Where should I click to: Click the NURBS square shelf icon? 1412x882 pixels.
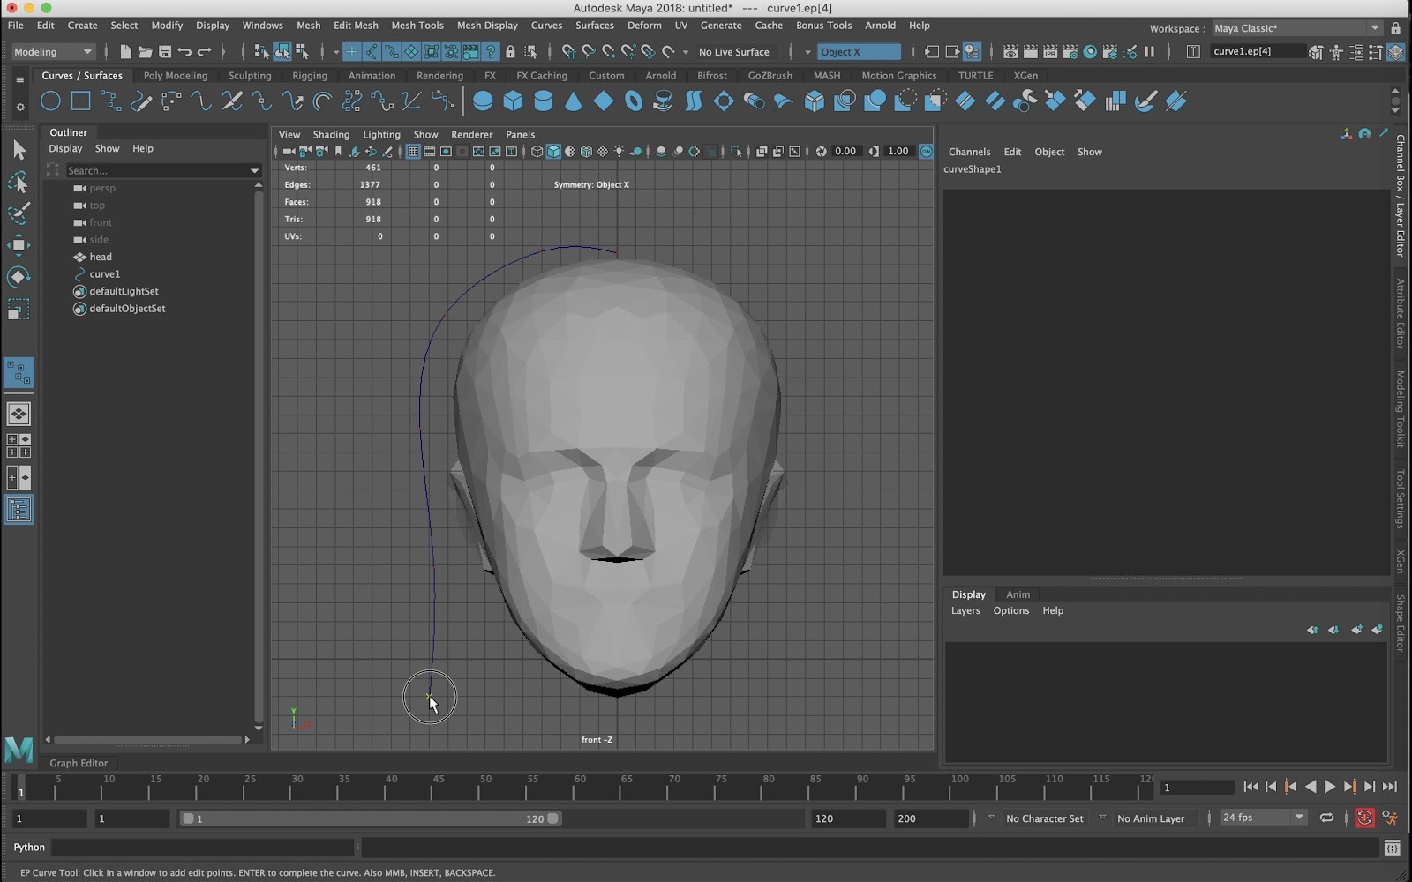pos(80,101)
